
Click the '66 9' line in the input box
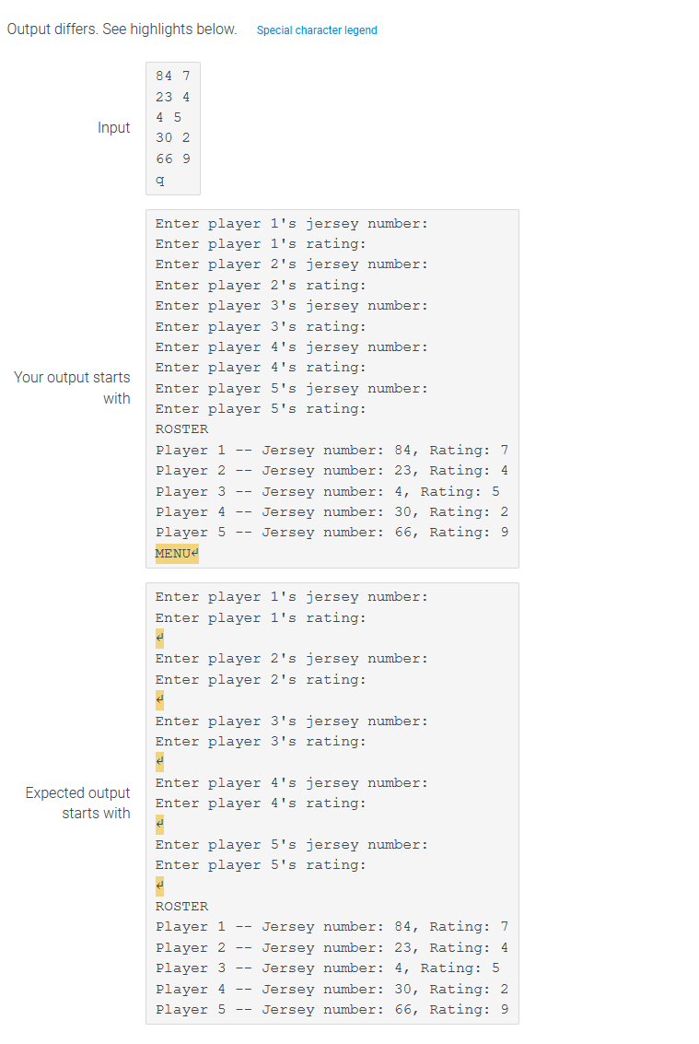(x=172, y=158)
